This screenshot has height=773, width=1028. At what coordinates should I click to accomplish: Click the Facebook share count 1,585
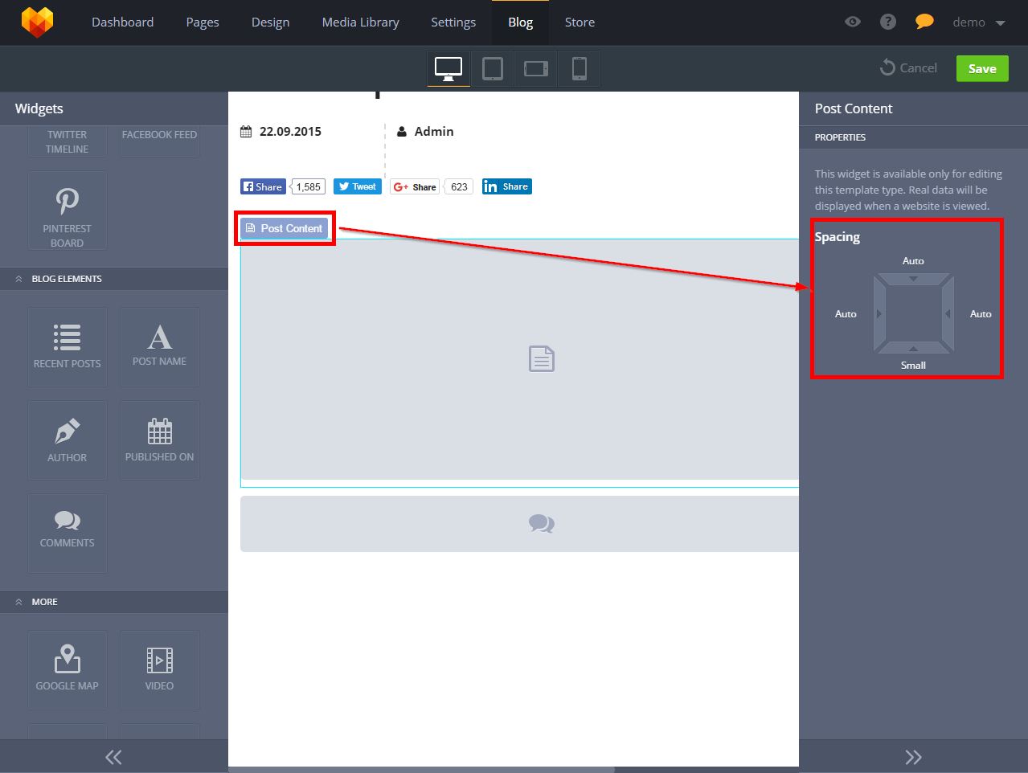click(x=308, y=186)
